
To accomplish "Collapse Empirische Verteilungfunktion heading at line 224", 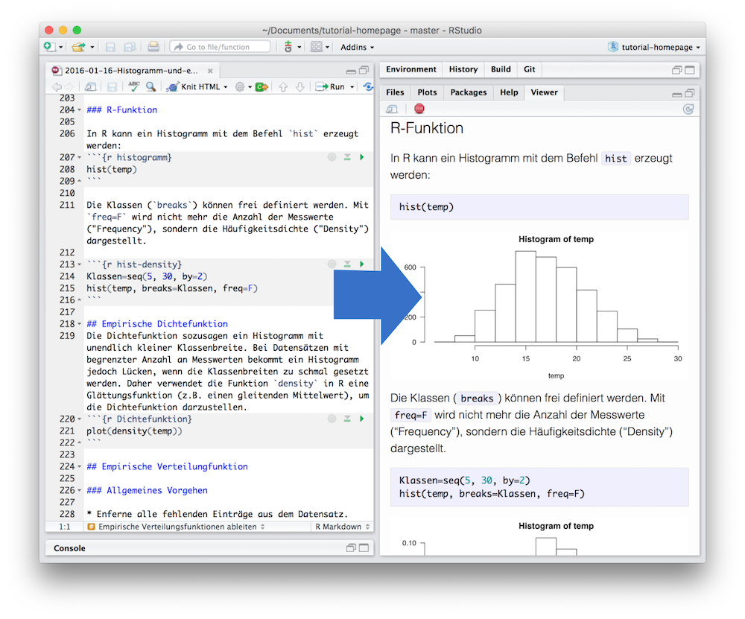I will (x=80, y=467).
